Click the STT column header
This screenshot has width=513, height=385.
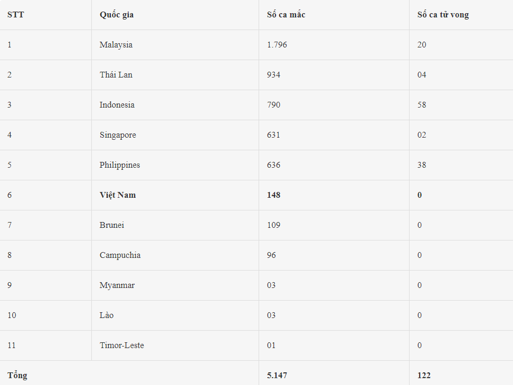coord(15,15)
